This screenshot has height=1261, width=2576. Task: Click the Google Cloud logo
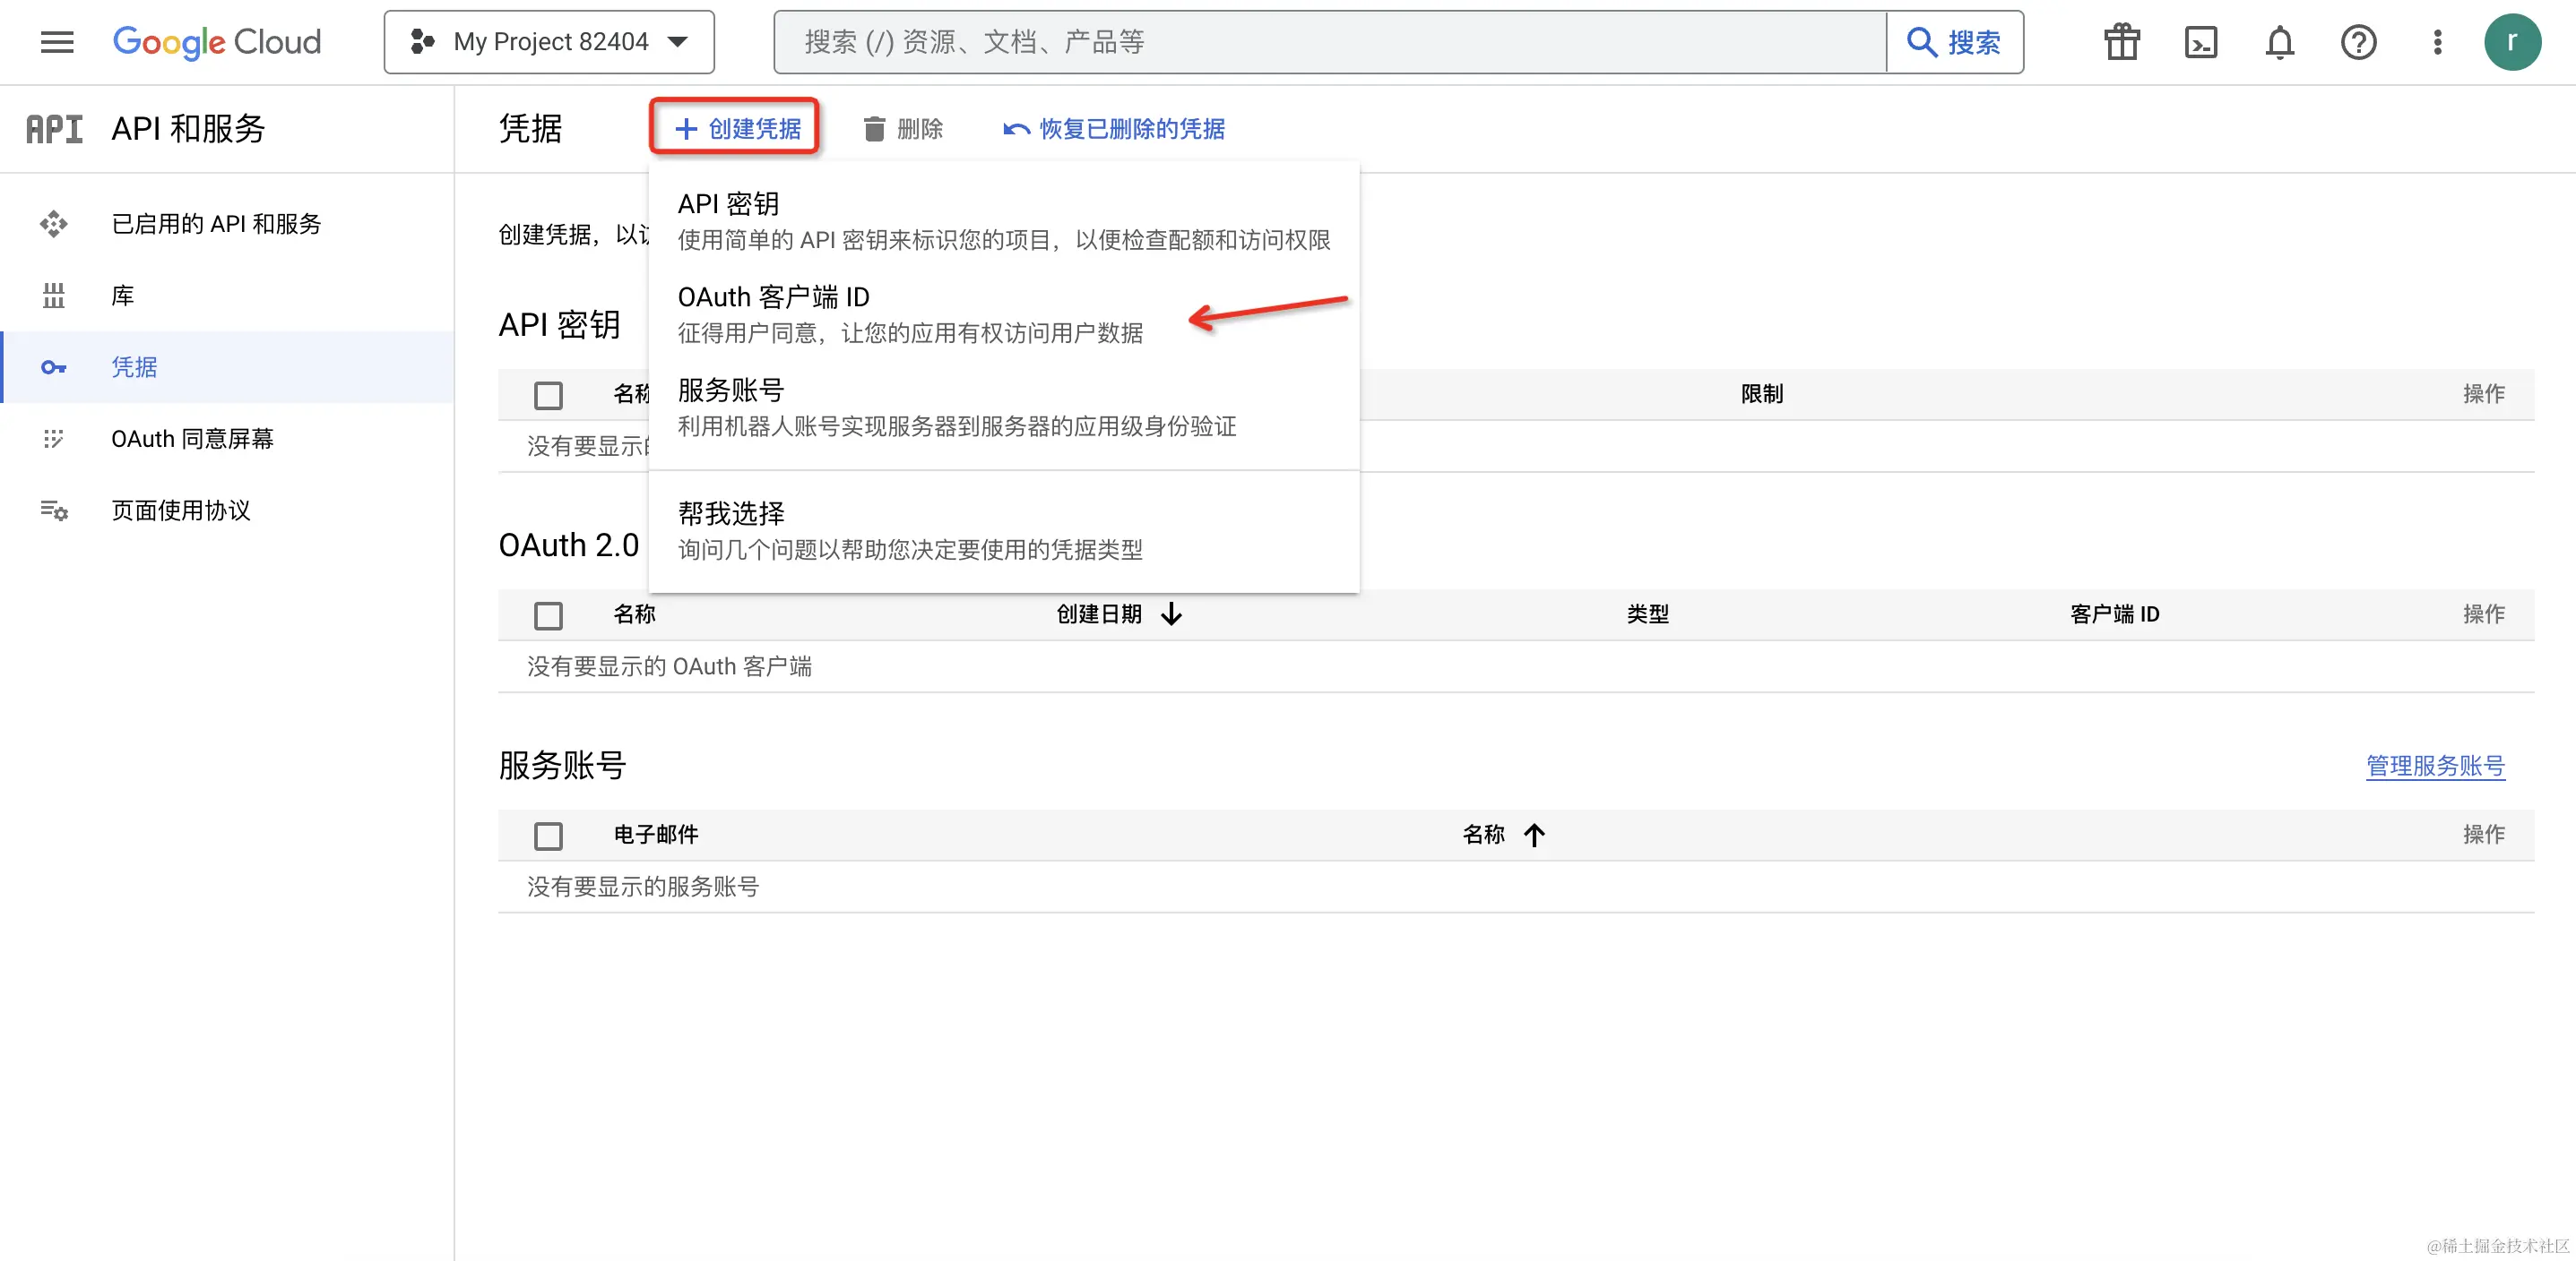(x=217, y=42)
